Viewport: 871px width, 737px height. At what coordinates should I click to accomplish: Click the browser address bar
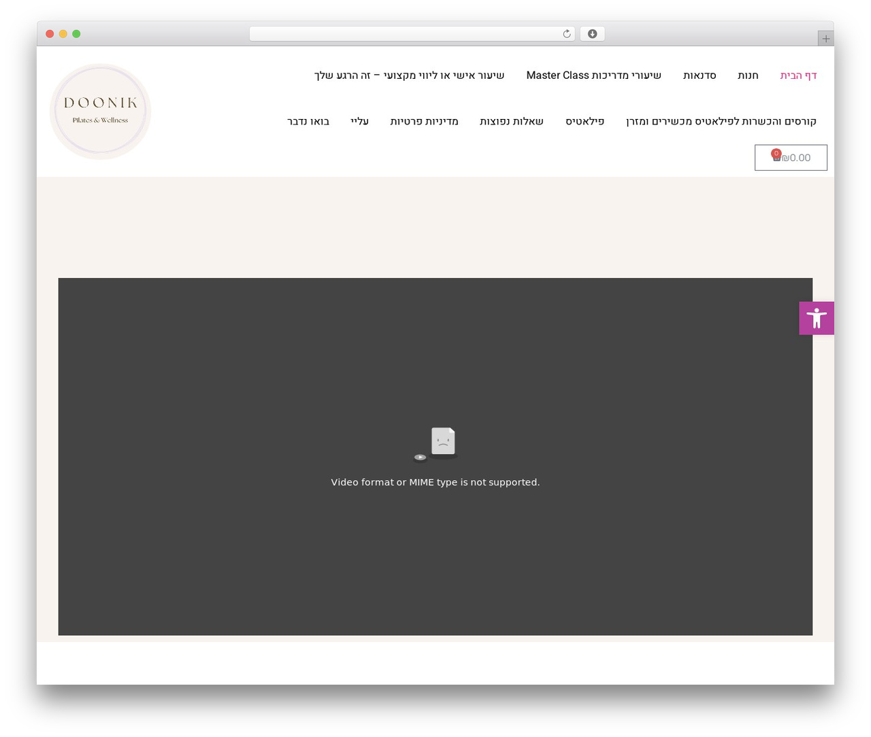tap(412, 34)
